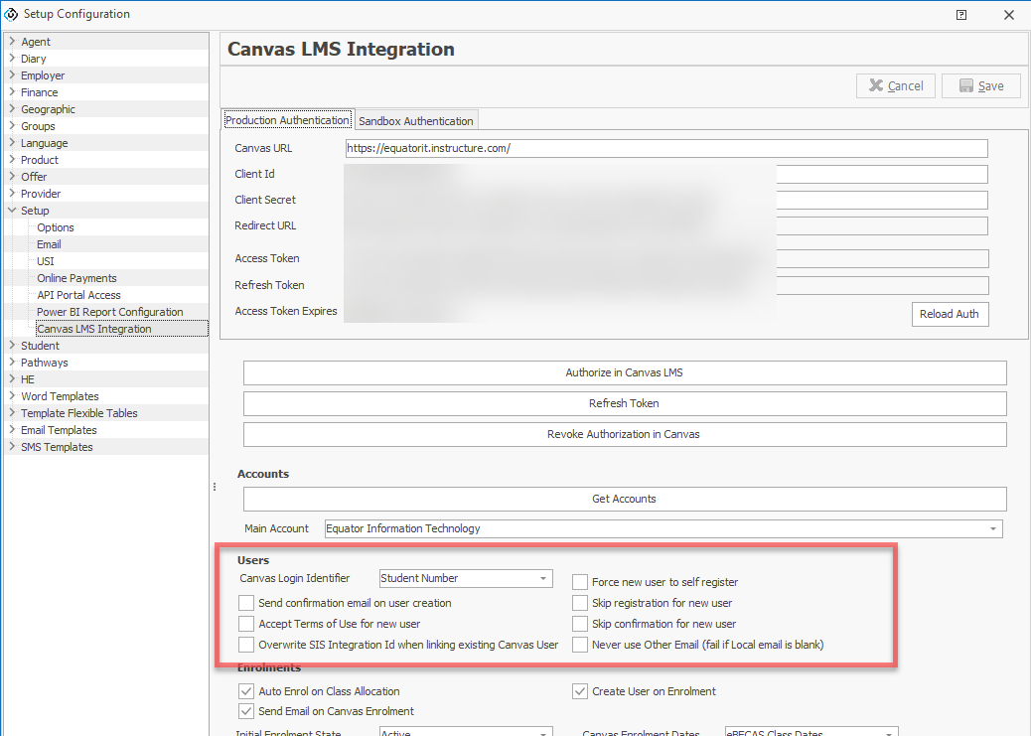Expand the Word Templates tree node
This screenshot has width=1031, height=736.
click(x=12, y=396)
